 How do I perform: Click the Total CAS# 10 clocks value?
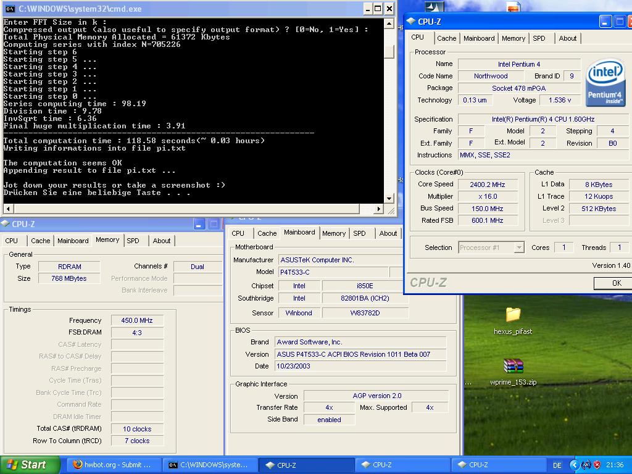[137, 430]
